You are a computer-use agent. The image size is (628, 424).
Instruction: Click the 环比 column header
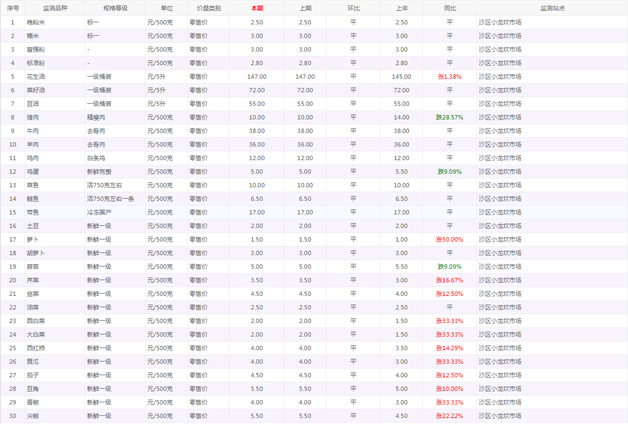click(353, 8)
